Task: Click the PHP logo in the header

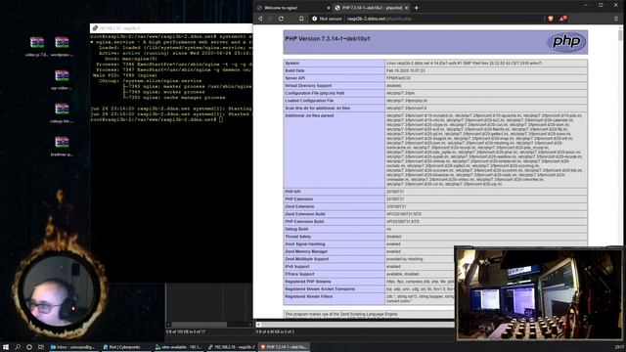Action: tap(566, 41)
